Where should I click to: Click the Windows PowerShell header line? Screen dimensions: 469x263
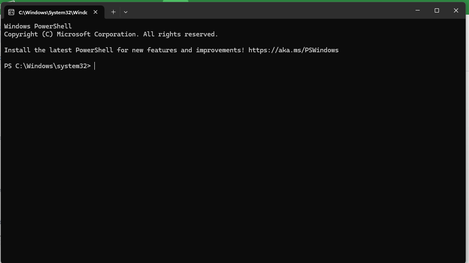(x=38, y=26)
